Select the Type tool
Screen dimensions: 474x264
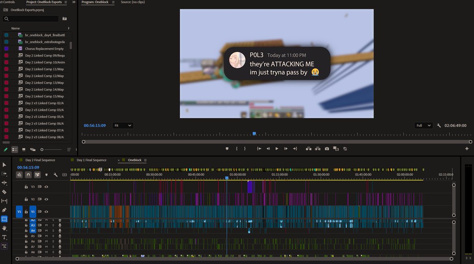(4, 237)
